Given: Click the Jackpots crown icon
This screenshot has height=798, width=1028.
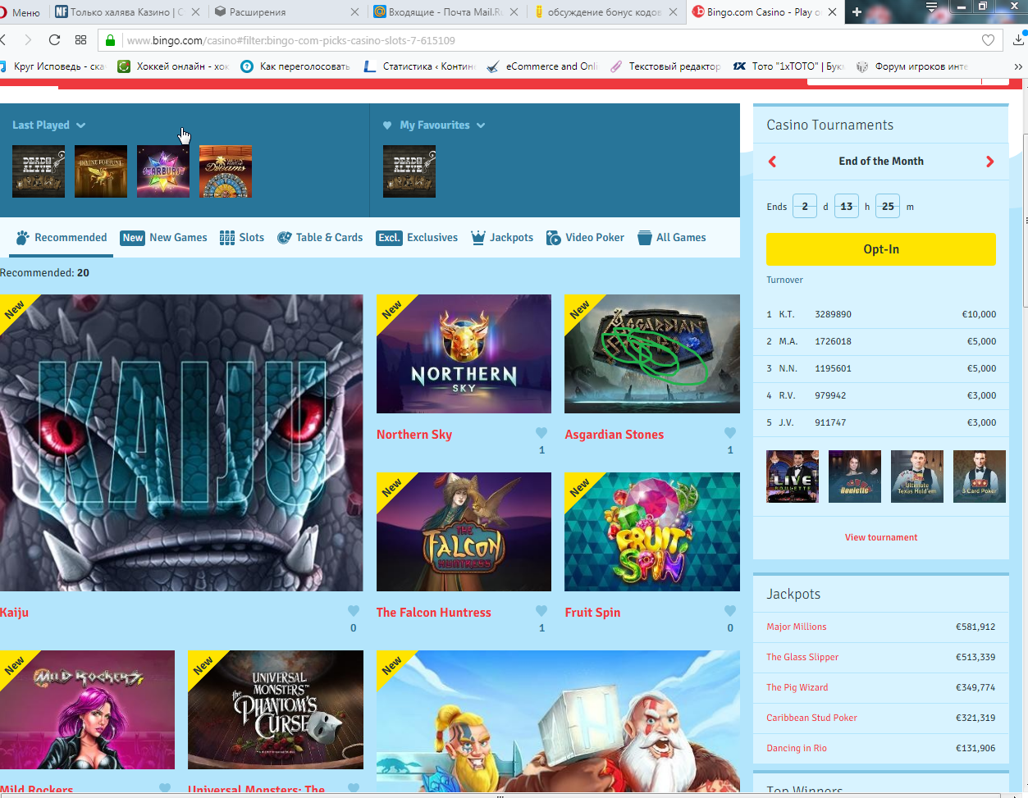Looking at the screenshot, I should [x=478, y=238].
